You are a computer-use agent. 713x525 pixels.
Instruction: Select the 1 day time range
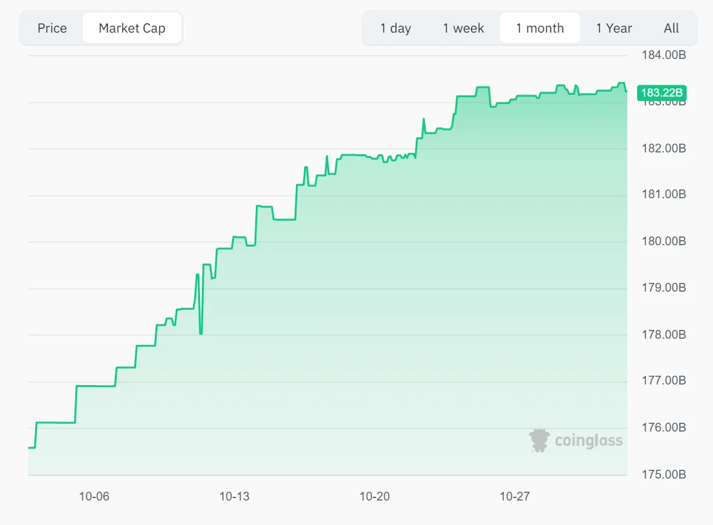[x=396, y=28]
